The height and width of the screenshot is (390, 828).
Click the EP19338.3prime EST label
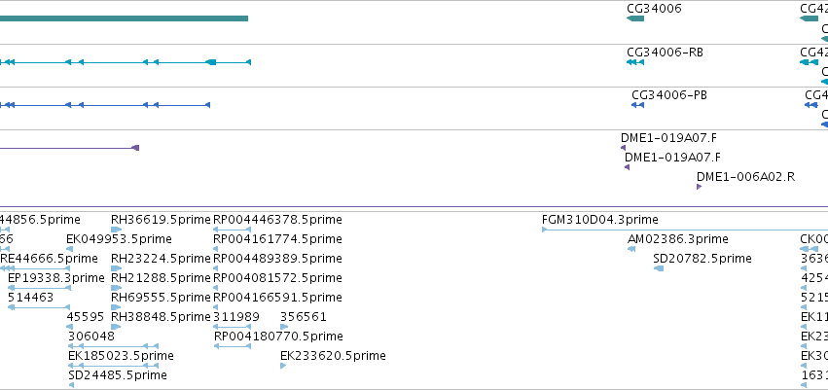(55, 277)
